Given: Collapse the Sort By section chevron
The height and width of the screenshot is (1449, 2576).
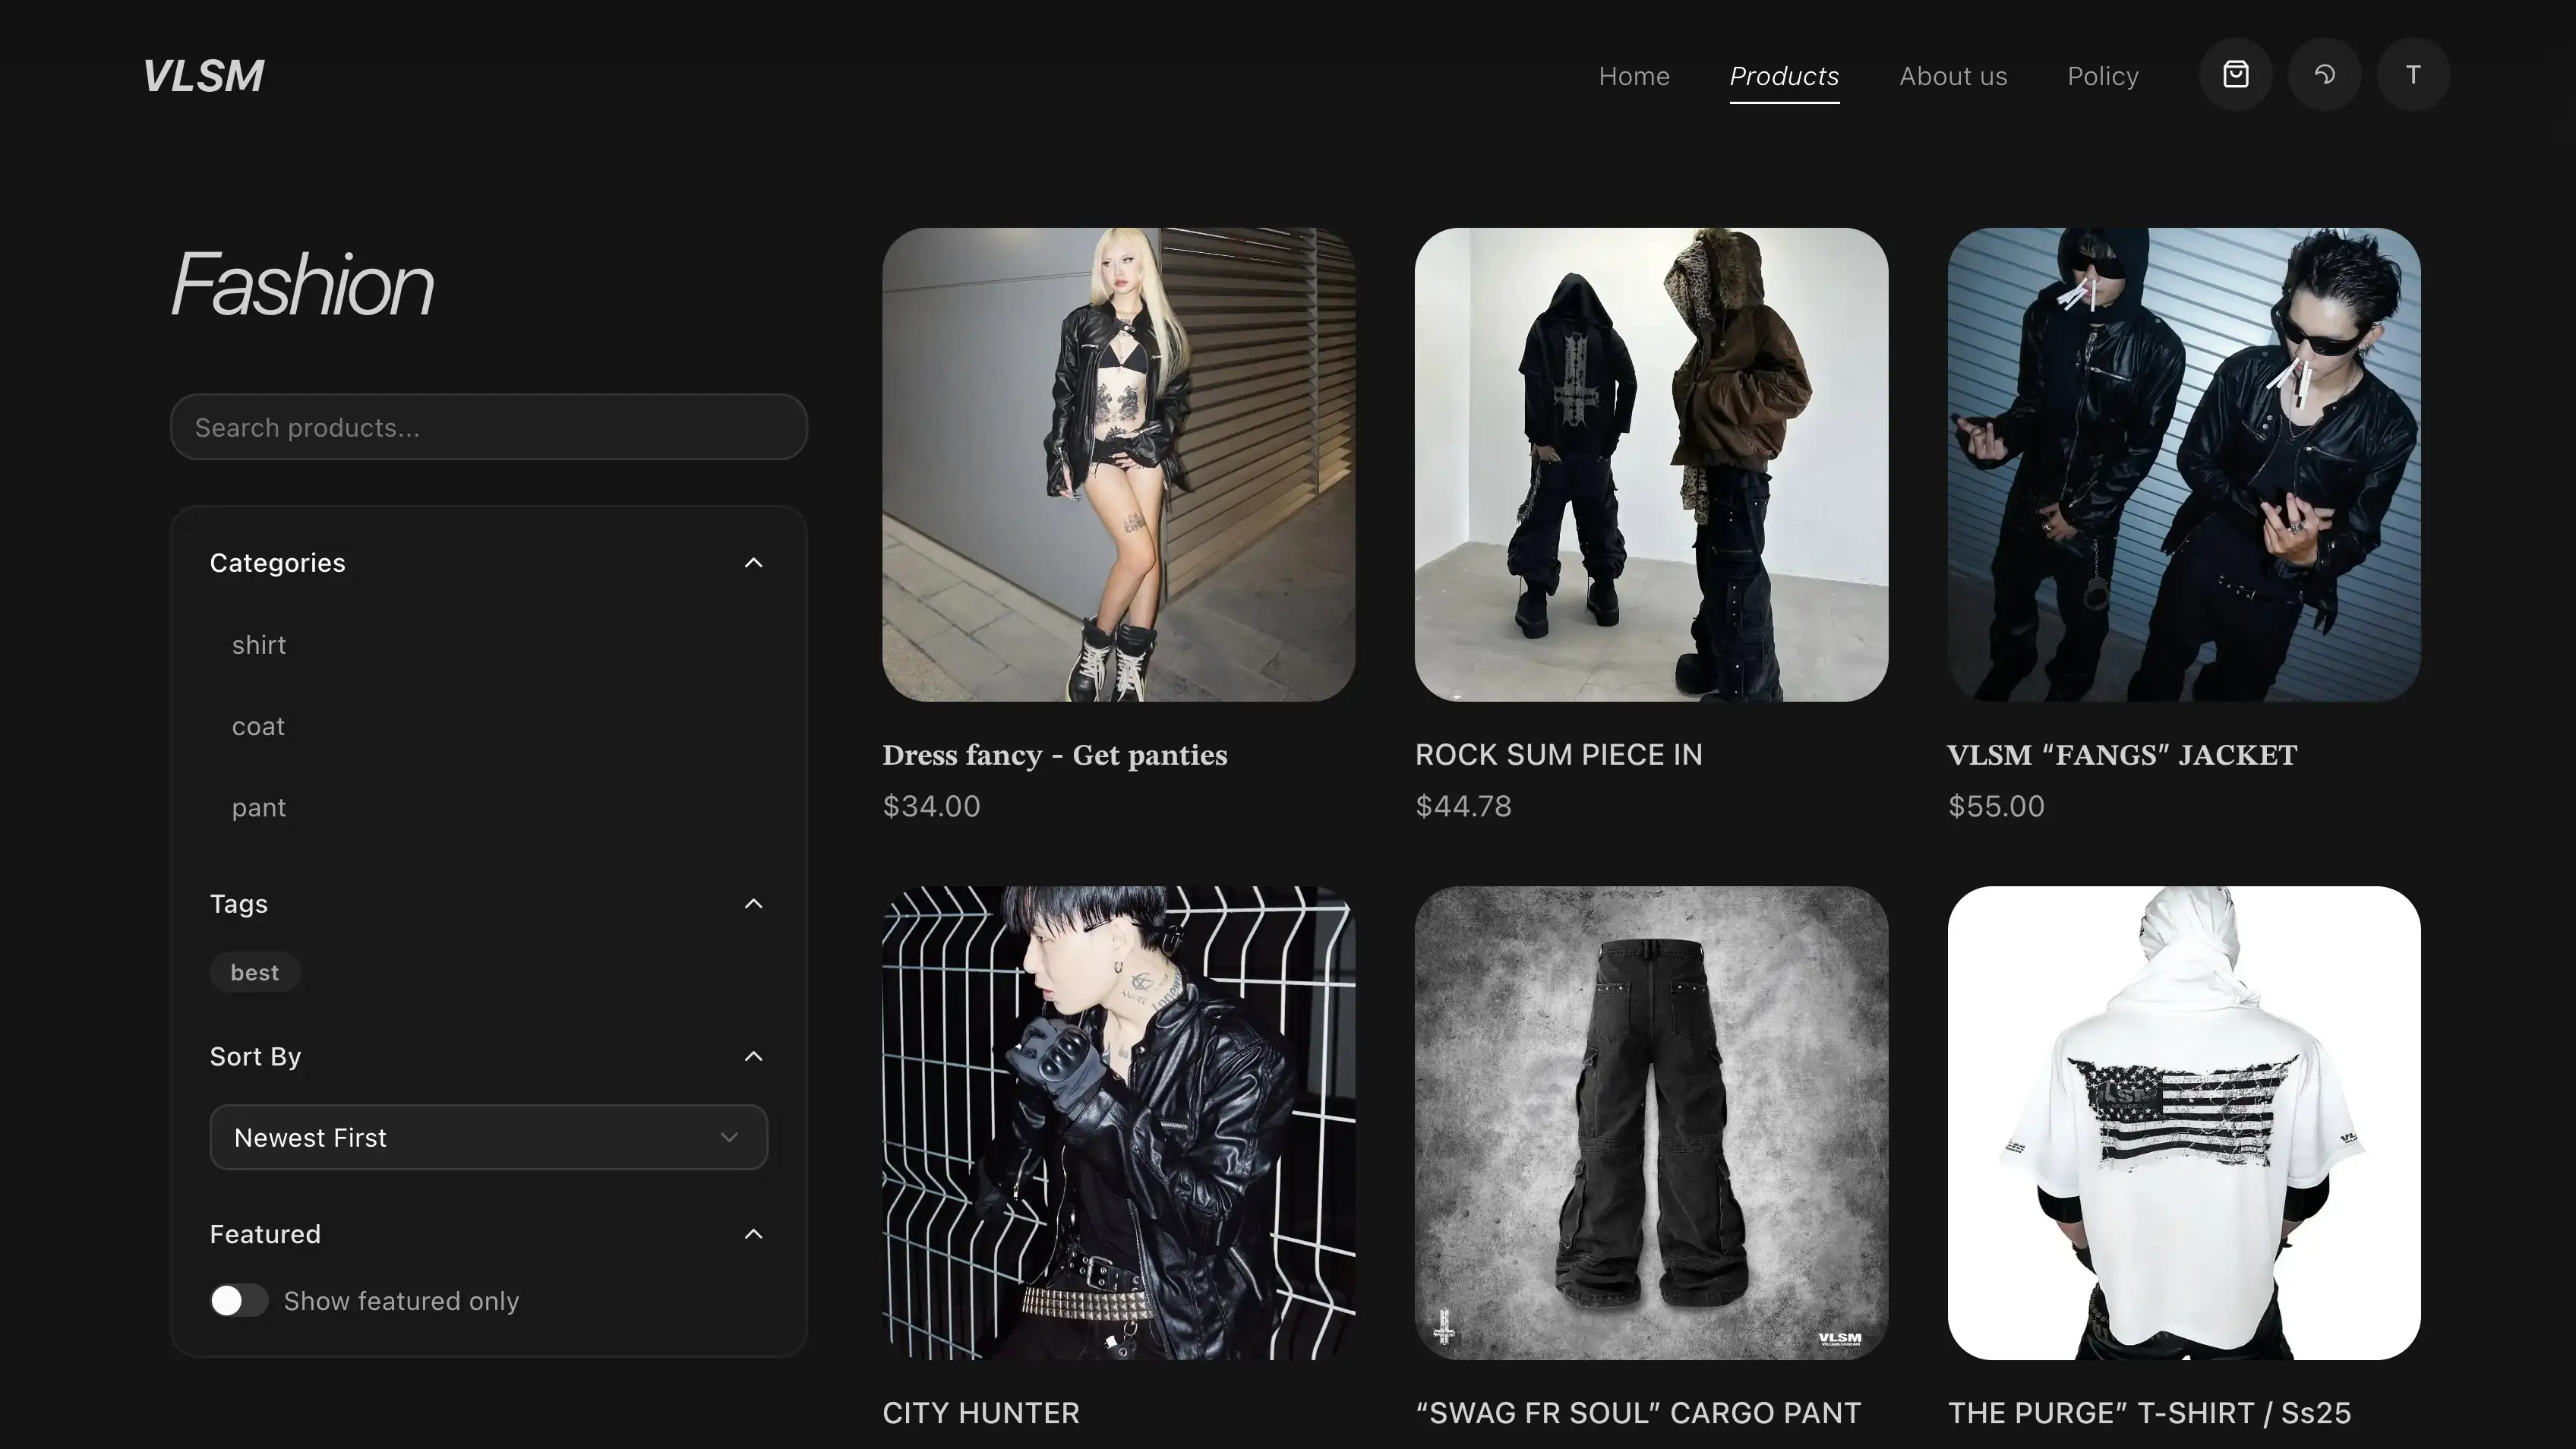Looking at the screenshot, I should point(753,1057).
